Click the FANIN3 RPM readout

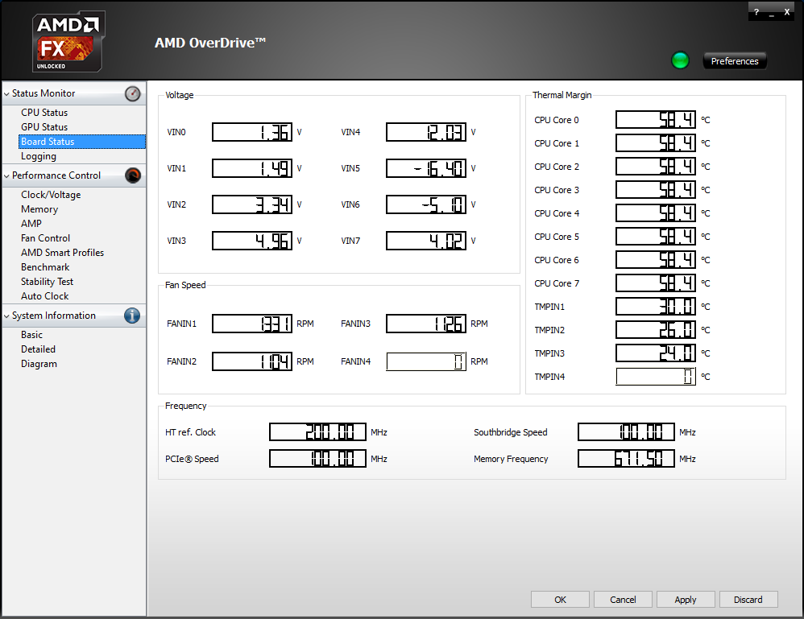426,324
